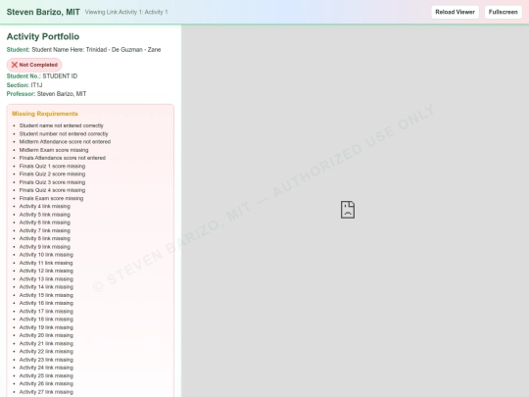Click the student name Trinidad - De Guzman - Zane

[123, 50]
